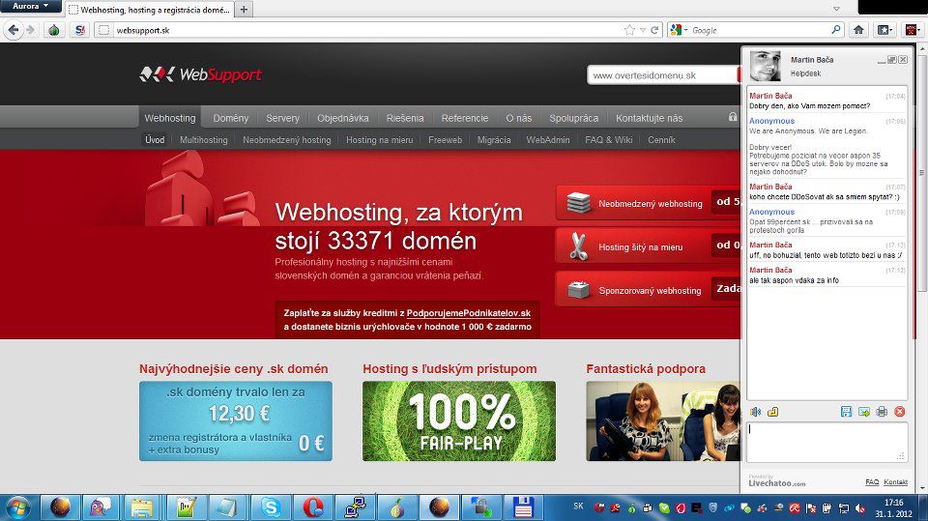Go to the browser home page icon
This screenshot has height=521, width=928.
858,30
